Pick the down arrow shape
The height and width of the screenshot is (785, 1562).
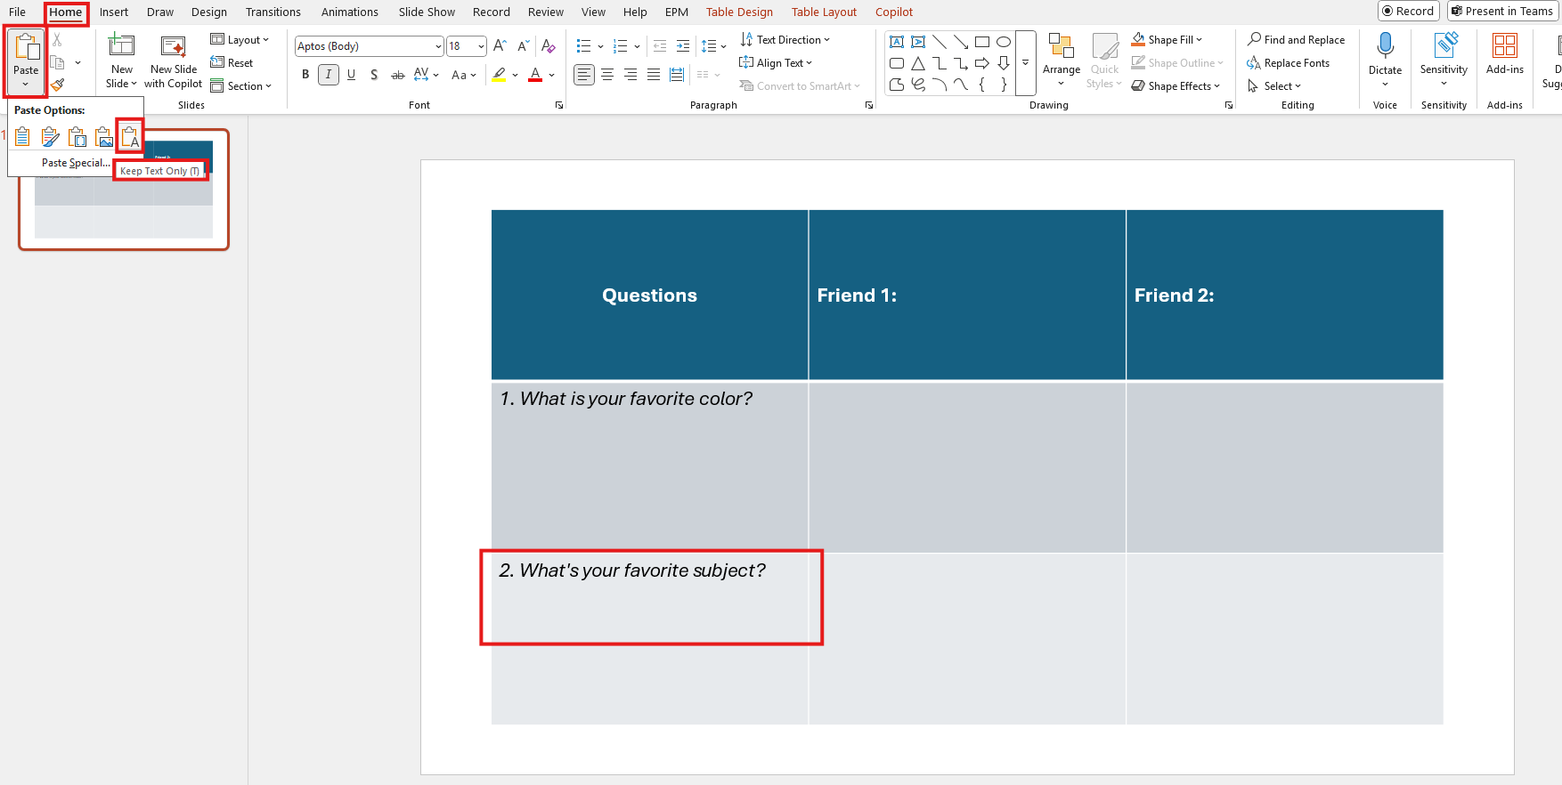click(1004, 63)
